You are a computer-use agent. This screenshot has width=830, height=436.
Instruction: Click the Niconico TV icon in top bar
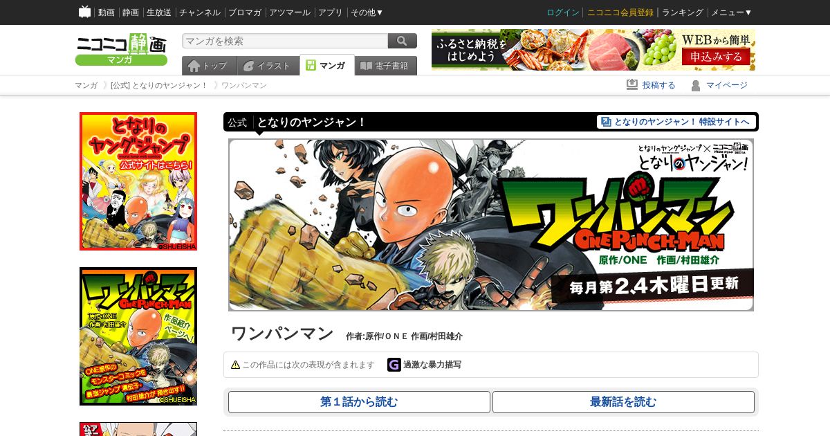[x=84, y=12]
